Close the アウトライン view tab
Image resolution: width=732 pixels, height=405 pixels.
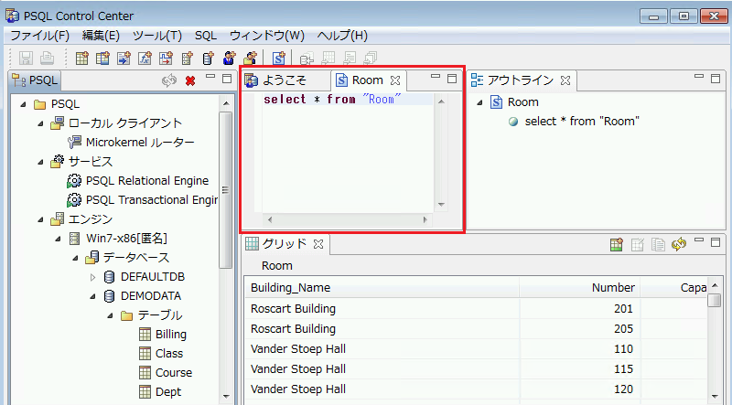[x=565, y=80]
